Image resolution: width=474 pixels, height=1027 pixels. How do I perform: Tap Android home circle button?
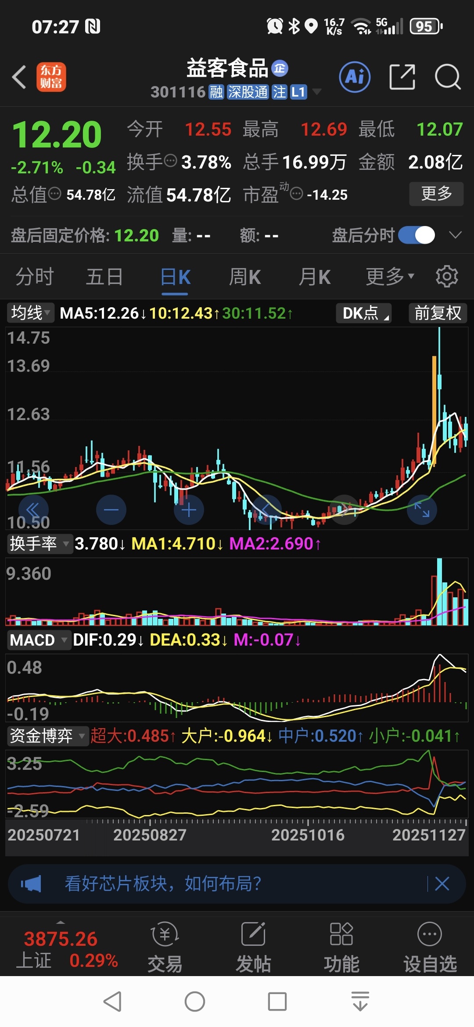click(x=195, y=1002)
